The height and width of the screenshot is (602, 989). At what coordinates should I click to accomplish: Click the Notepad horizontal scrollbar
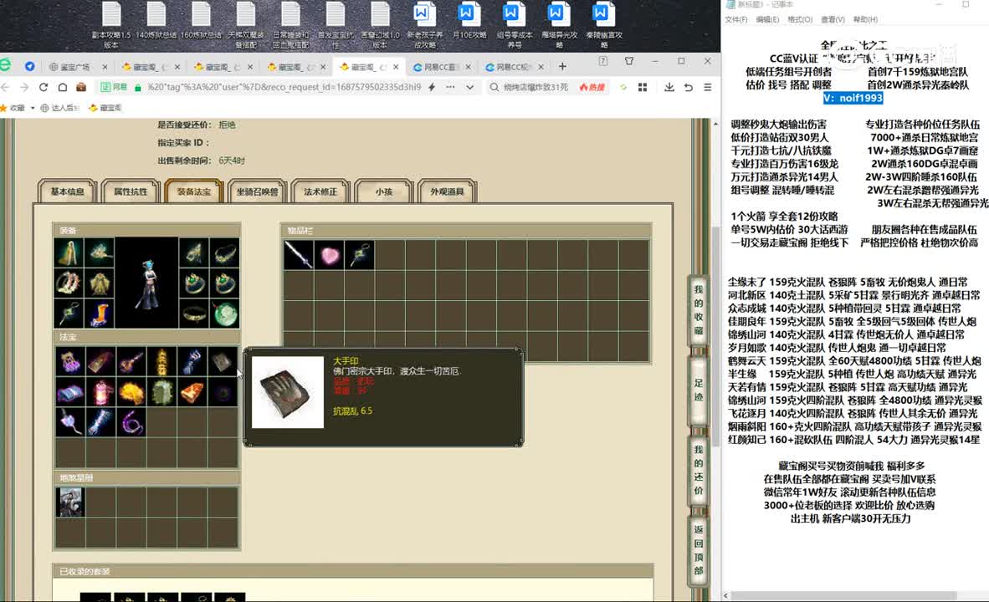click(x=843, y=595)
